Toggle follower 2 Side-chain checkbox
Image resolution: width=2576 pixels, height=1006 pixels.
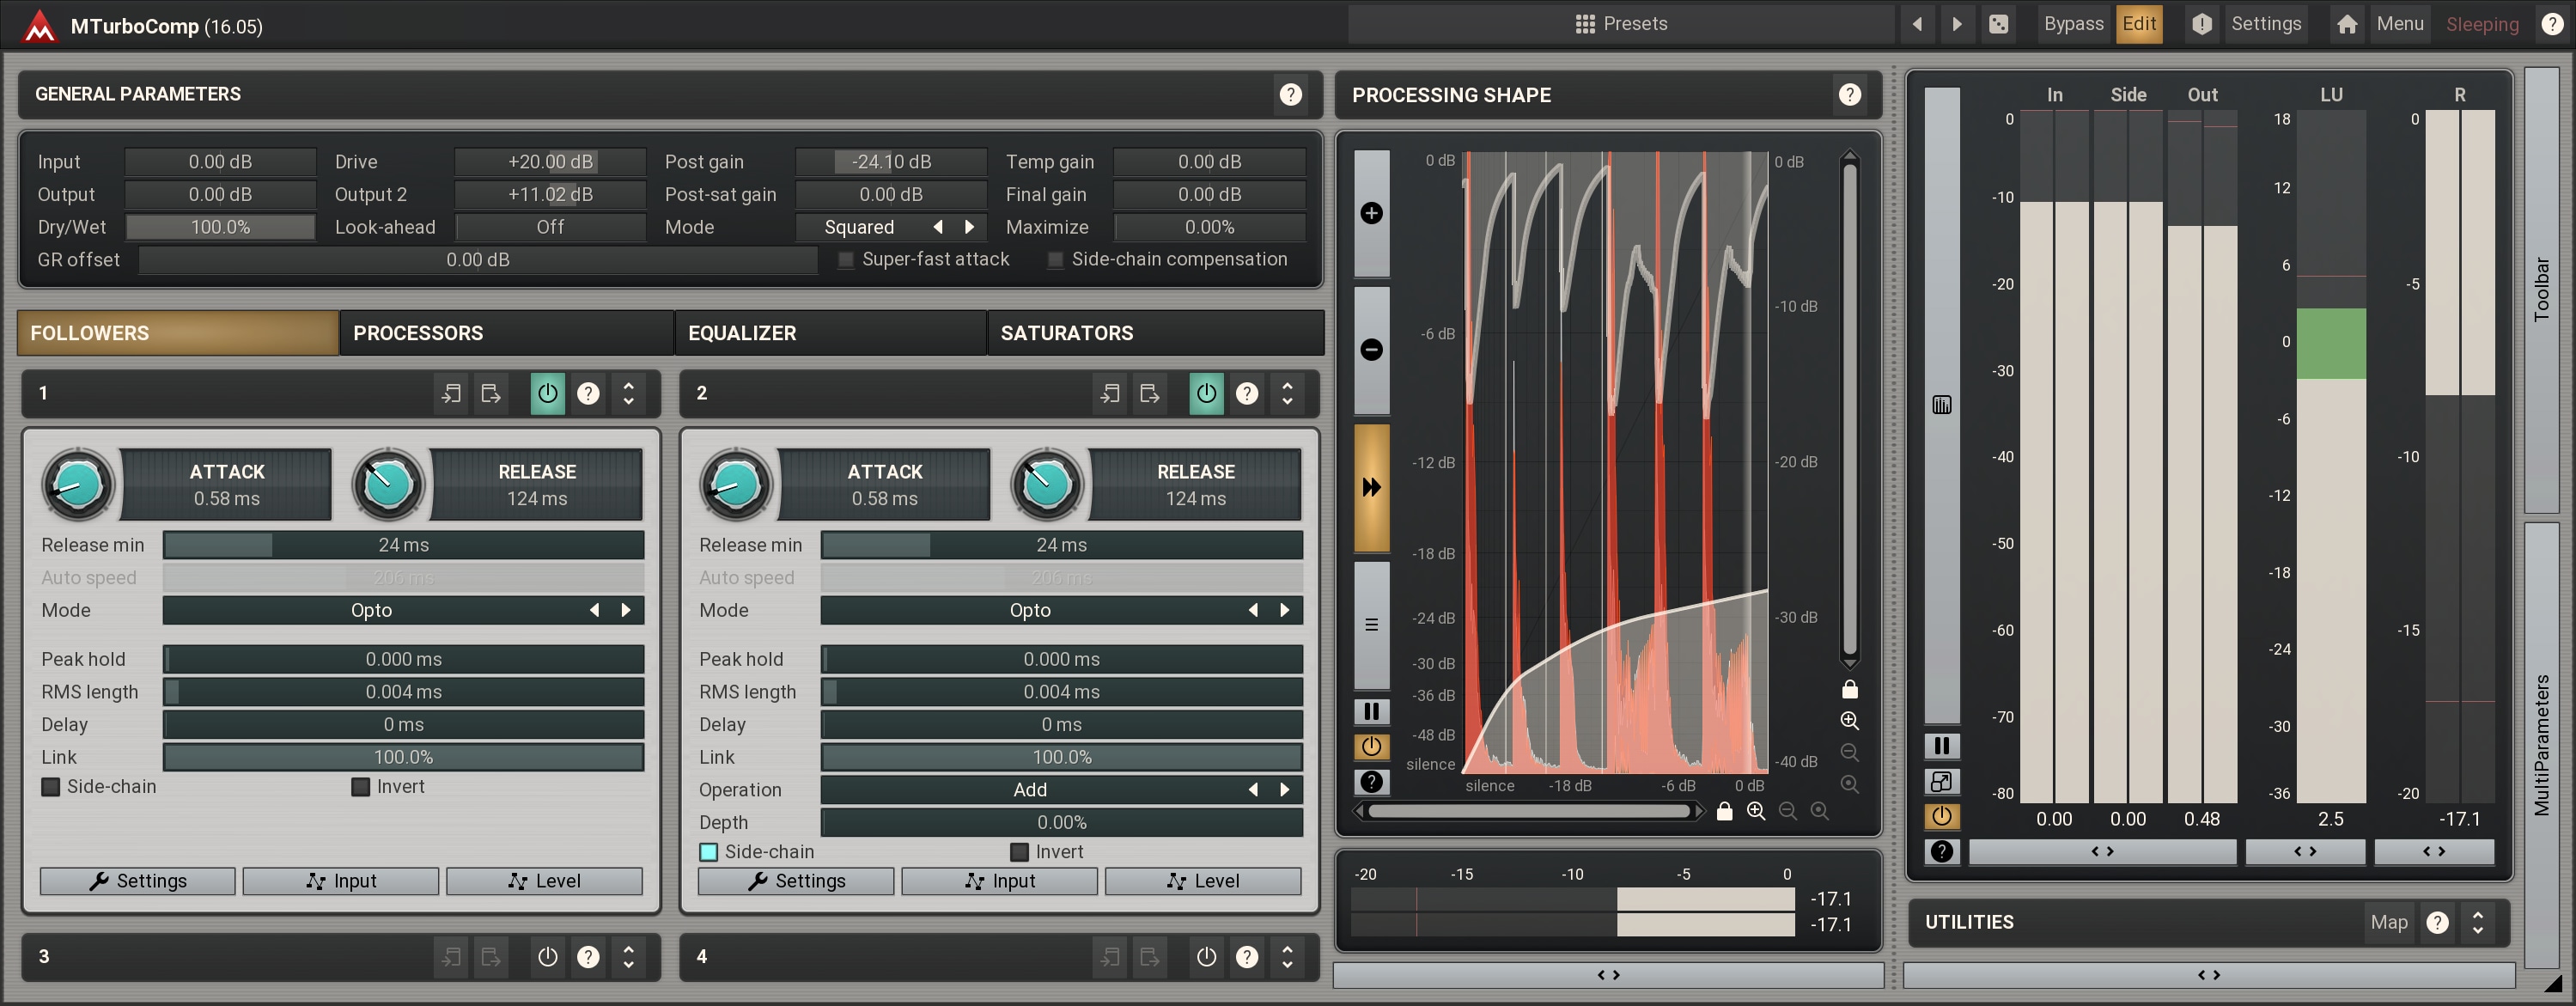(x=708, y=852)
